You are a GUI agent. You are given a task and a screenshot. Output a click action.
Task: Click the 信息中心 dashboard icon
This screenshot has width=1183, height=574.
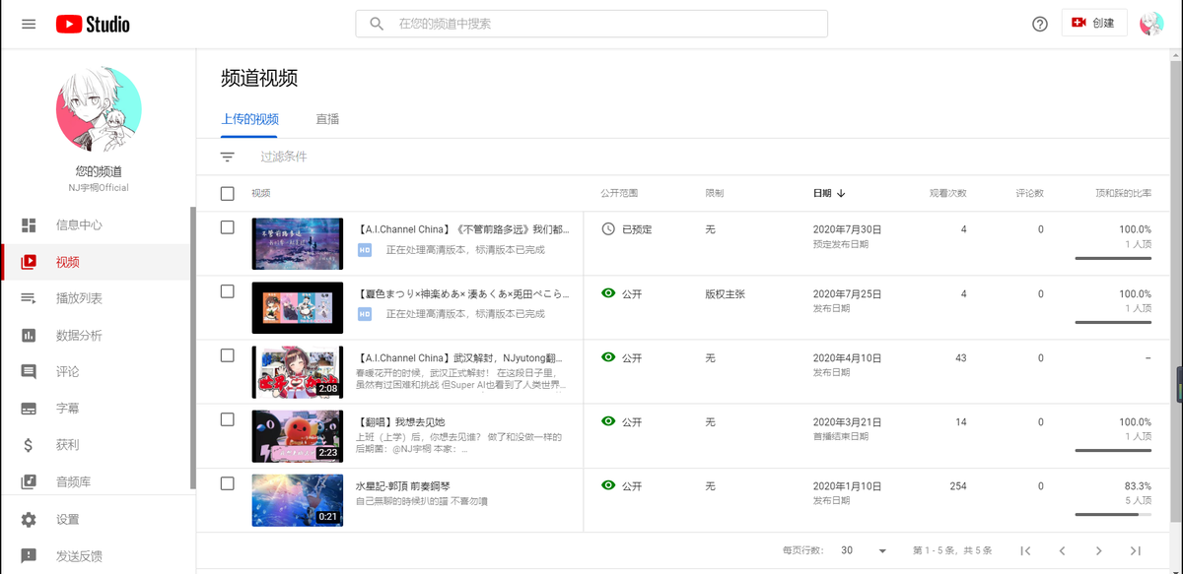pos(29,225)
